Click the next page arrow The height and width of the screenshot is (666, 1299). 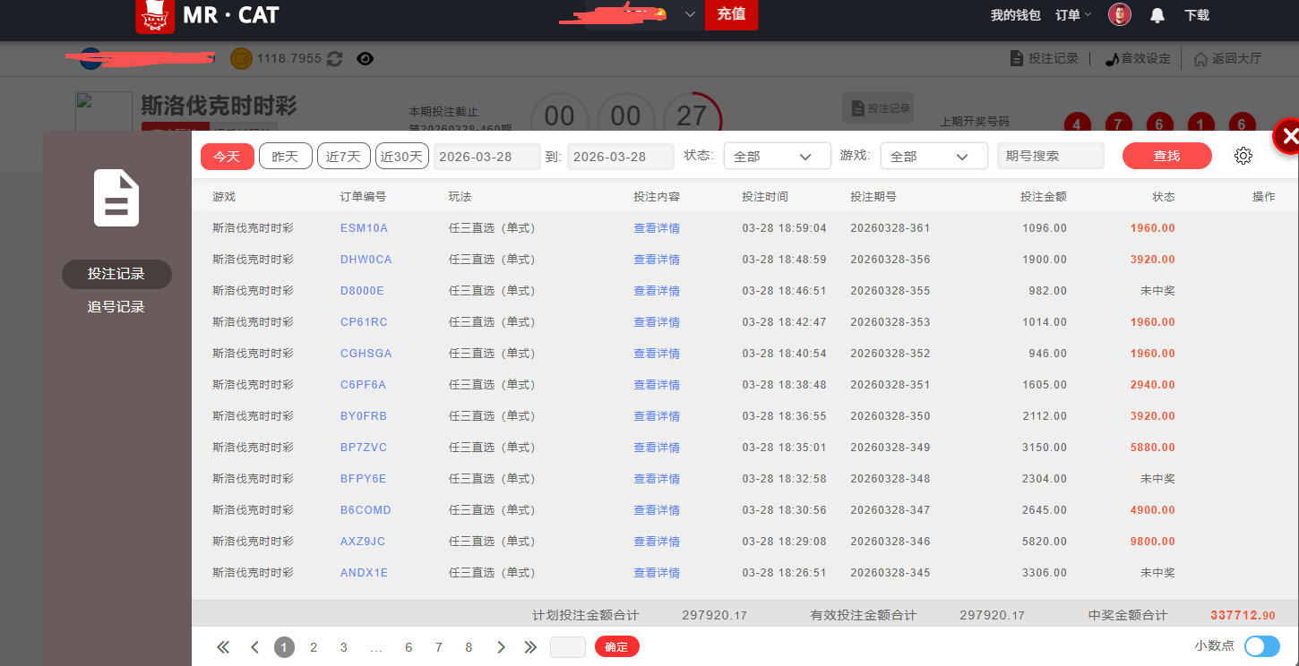point(501,647)
